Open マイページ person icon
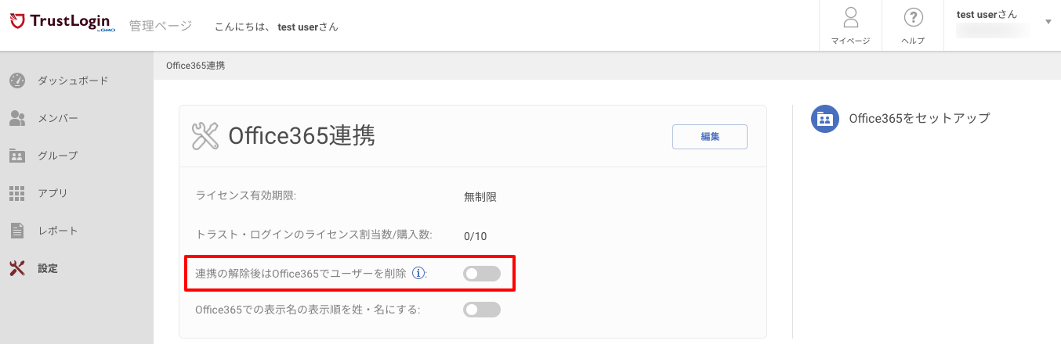 click(850, 17)
